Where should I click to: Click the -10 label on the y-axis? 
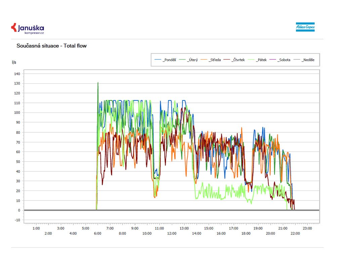point(17,220)
